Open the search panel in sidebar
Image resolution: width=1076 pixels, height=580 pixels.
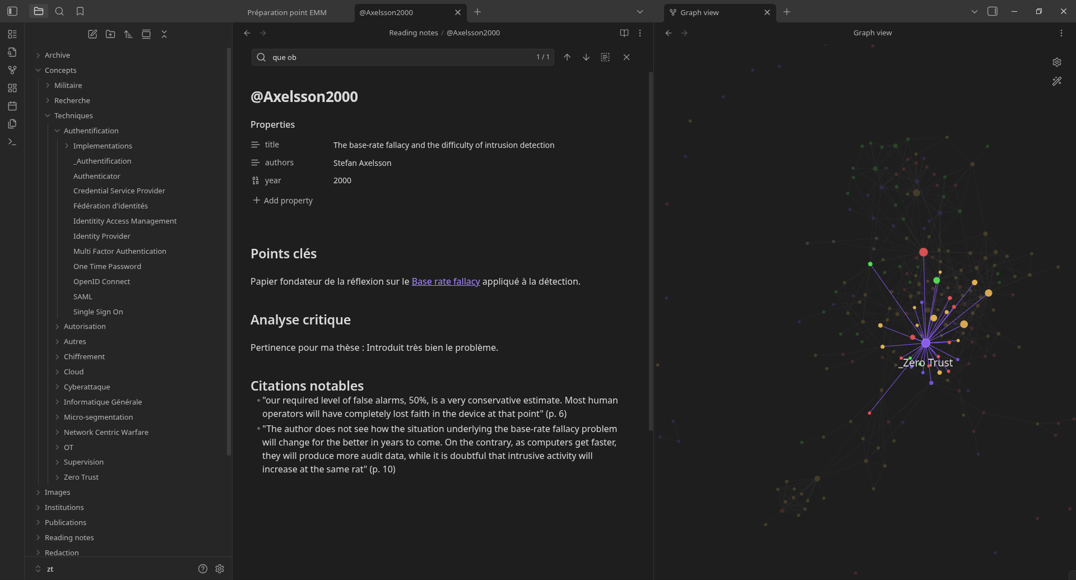coord(59,11)
